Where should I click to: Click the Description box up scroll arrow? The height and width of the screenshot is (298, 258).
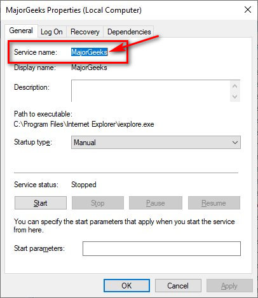click(234, 86)
